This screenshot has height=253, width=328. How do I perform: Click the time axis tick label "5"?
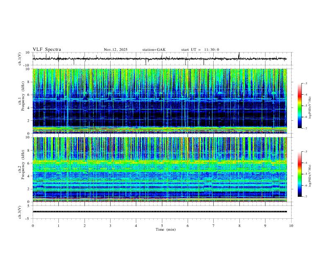pyautogui.click(x=162, y=226)
